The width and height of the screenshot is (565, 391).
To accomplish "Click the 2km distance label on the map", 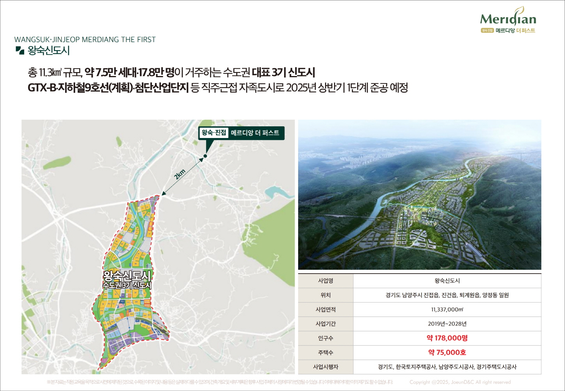I will (180, 174).
